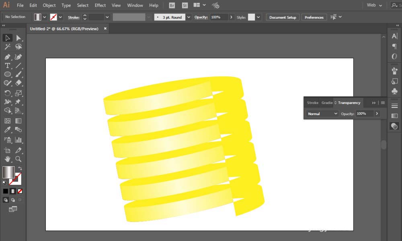Screen dimensions: 402x241
Task: Reset to default fill and stroke
Action: 4,183
